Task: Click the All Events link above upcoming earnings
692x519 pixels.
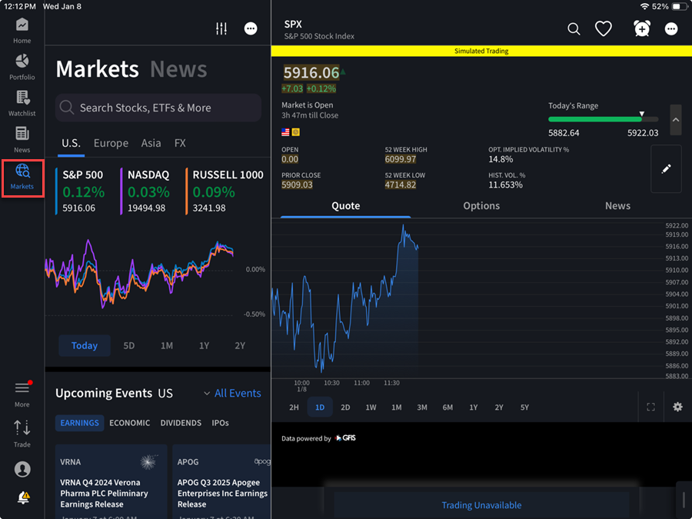Action: (237, 393)
